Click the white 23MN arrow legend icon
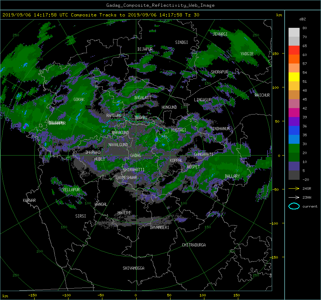The width and height of the screenshot is (321, 300). tap(294, 197)
